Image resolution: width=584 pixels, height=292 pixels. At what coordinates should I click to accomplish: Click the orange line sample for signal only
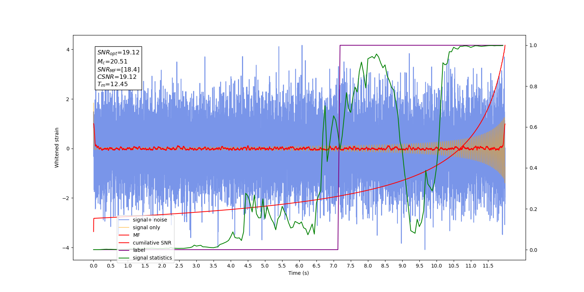coord(124,227)
